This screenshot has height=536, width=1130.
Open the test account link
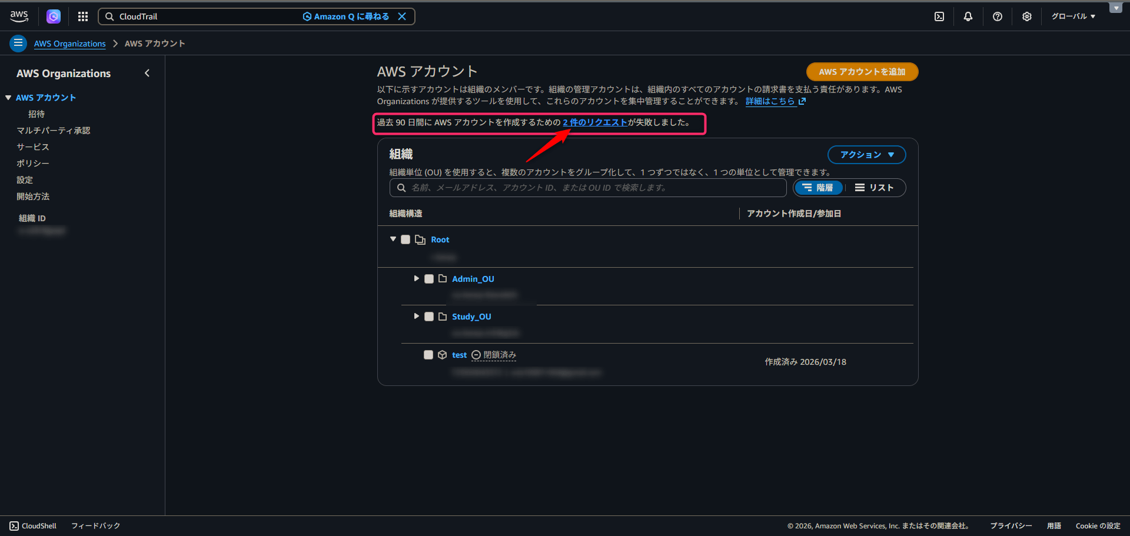pyautogui.click(x=460, y=355)
